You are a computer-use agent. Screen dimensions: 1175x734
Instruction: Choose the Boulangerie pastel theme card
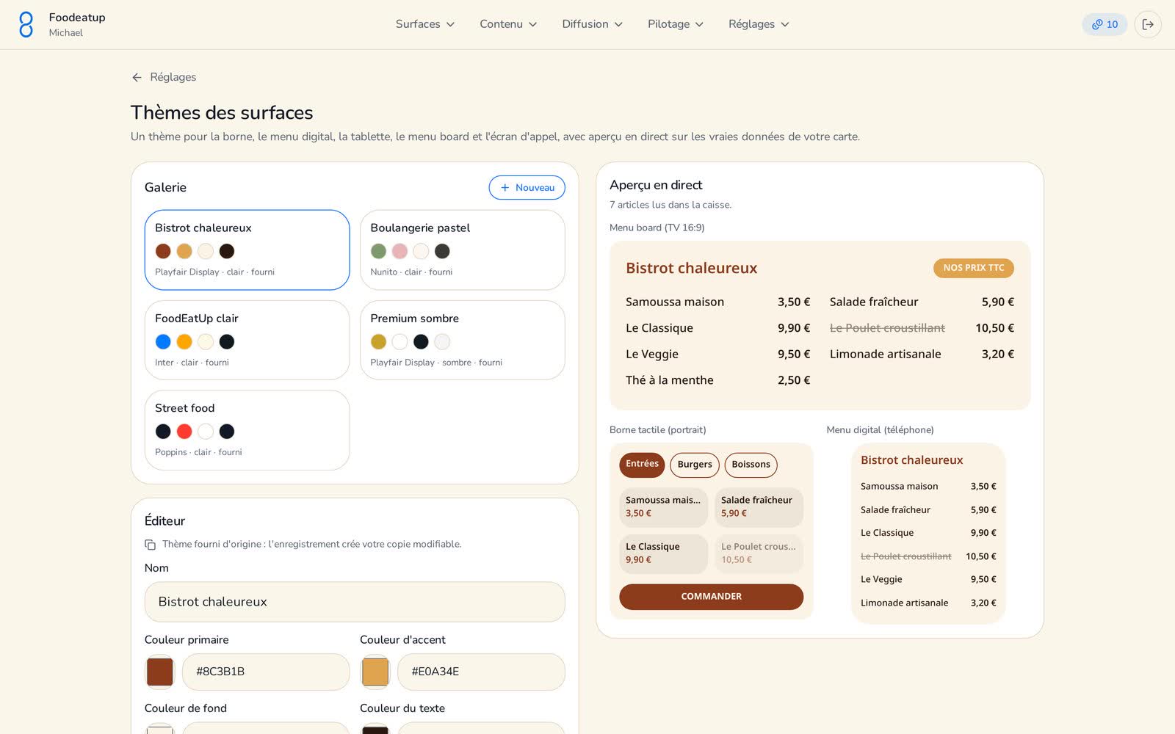[x=462, y=250]
